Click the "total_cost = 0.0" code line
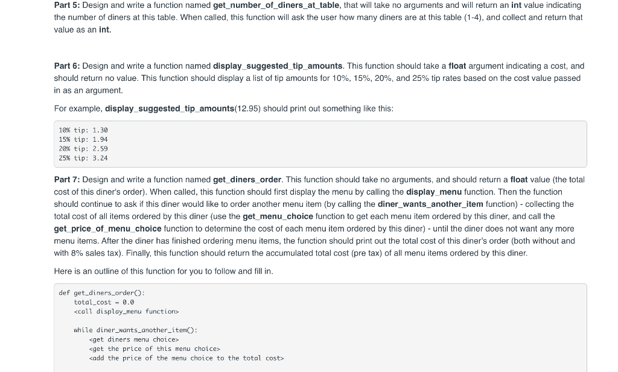The width and height of the screenshot is (618, 372). pos(104,302)
